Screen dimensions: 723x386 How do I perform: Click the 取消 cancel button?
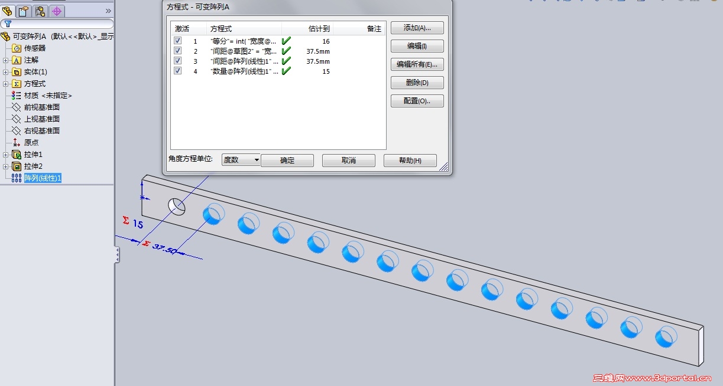349,161
